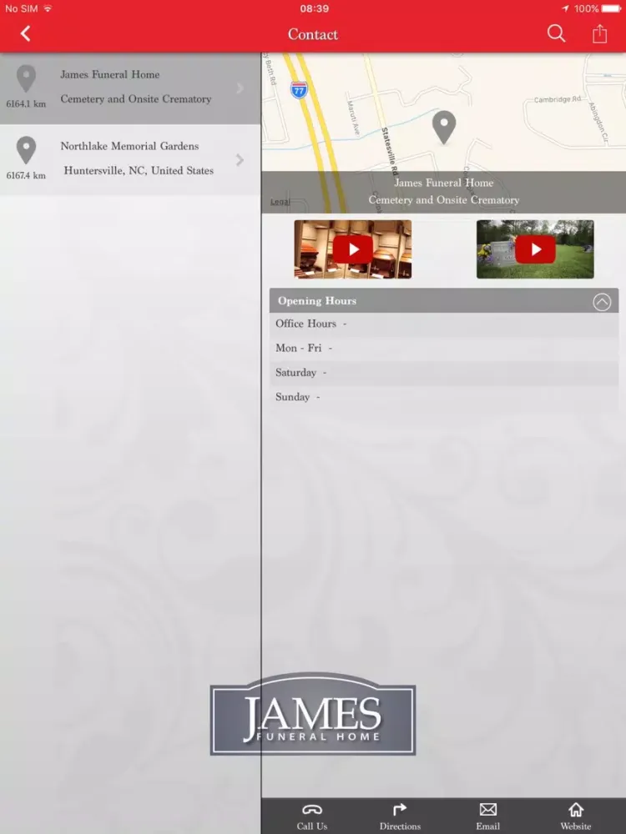Viewport: 626px width, 834px height.
Task: Tap the 08:39 clock in status bar
Action: [x=314, y=8]
